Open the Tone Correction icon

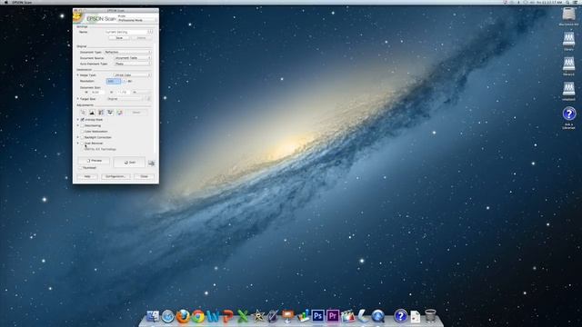(x=101, y=113)
